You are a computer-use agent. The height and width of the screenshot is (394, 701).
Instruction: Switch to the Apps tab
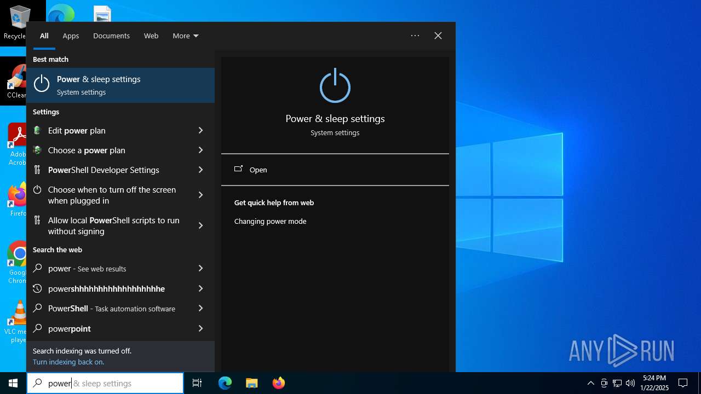click(71, 36)
